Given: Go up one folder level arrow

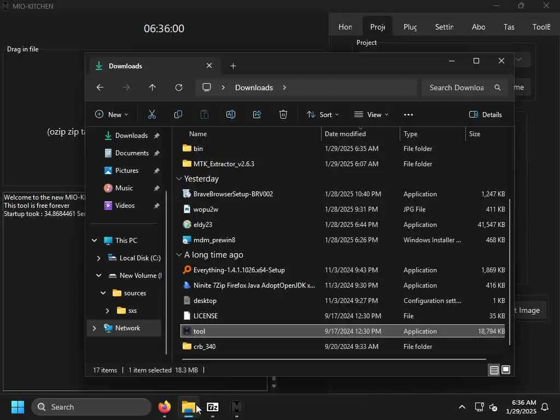Looking at the screenshot, I should 153,87.
